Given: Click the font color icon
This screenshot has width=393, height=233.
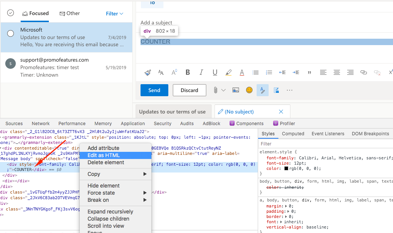Looking at the screenshot, I should 242,73.
